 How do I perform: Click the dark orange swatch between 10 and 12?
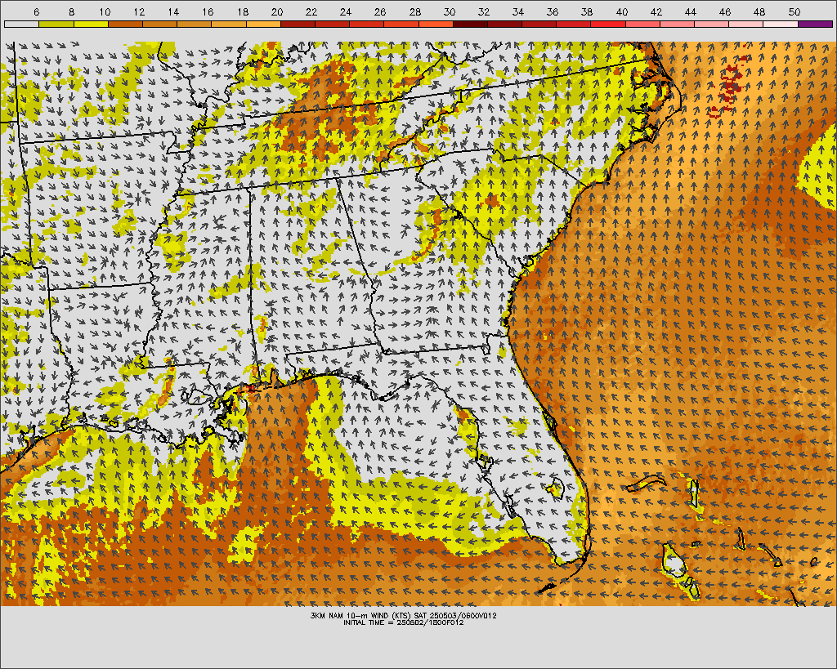pos(125,24)
